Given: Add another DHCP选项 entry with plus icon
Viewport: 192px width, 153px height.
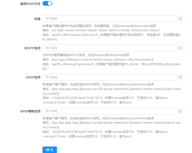Looking at the screenshot, I should (180, 77).
